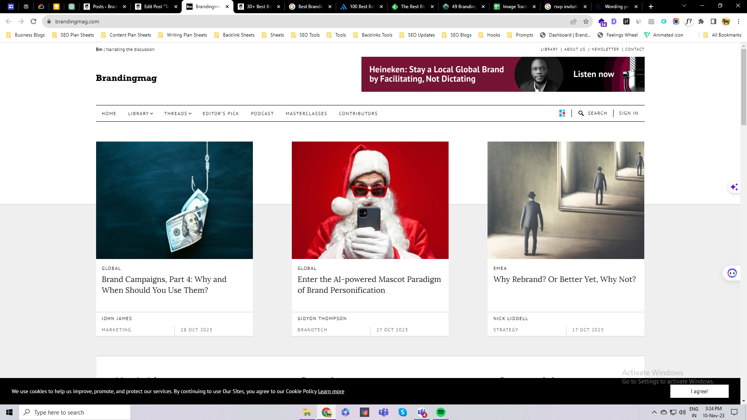Toggle the browser side panel icon
Screen dimensions: 747x420
point(714,21)
